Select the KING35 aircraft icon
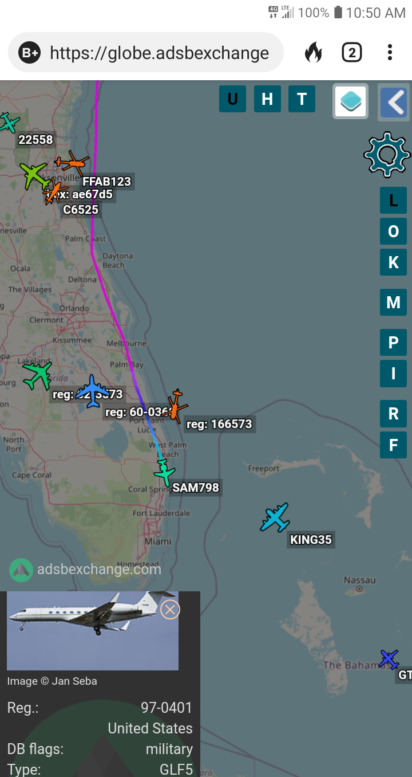The image size is (412, 777). pos(275,518)
